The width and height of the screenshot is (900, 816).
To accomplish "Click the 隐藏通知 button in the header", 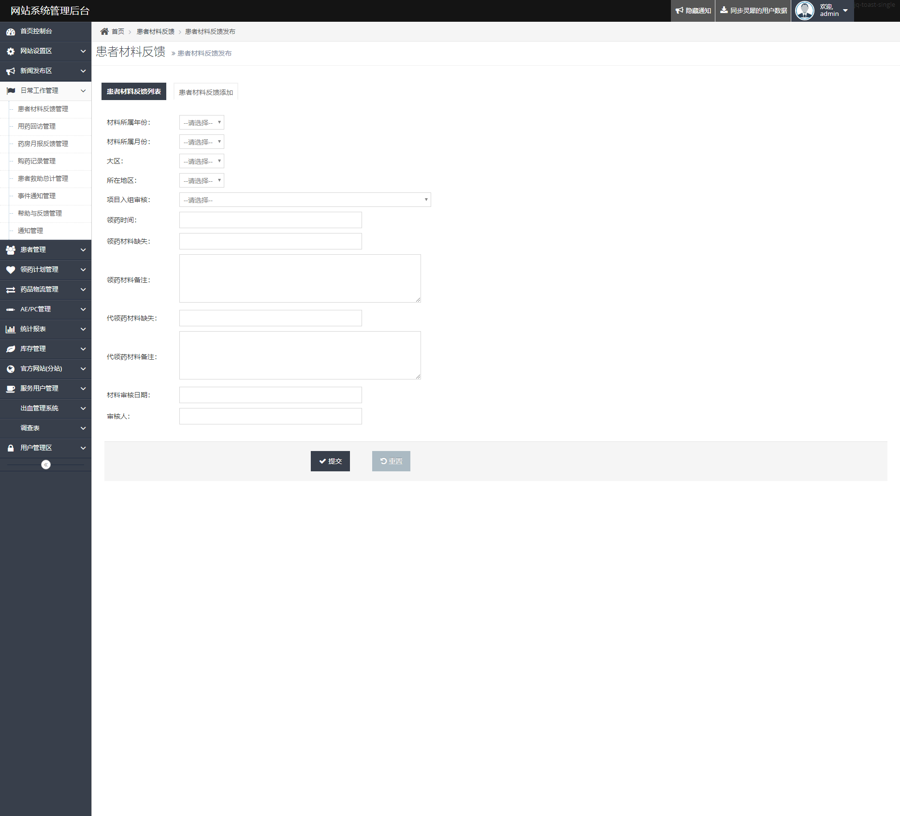I will (693, 11).
